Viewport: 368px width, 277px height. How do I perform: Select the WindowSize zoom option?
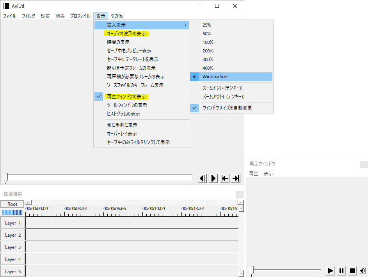click(x=231, y=77)
